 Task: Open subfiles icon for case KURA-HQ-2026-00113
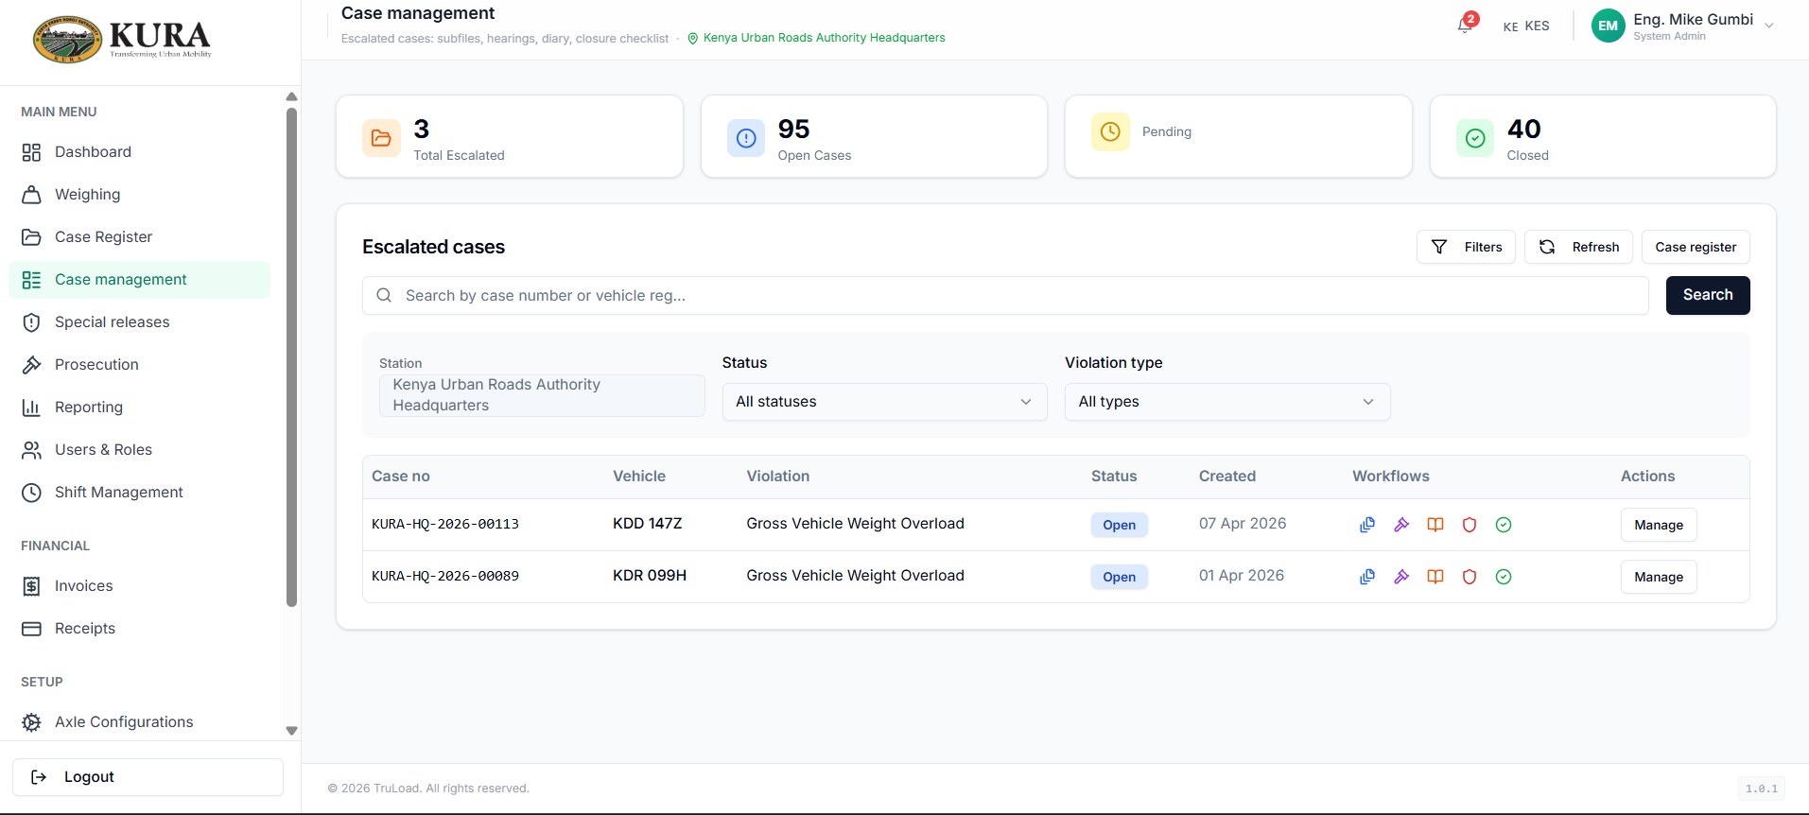pyautogui.click(x=1367, y=525)
